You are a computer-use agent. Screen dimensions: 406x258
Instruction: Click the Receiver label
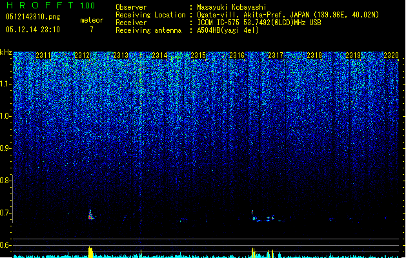point(131,23)
